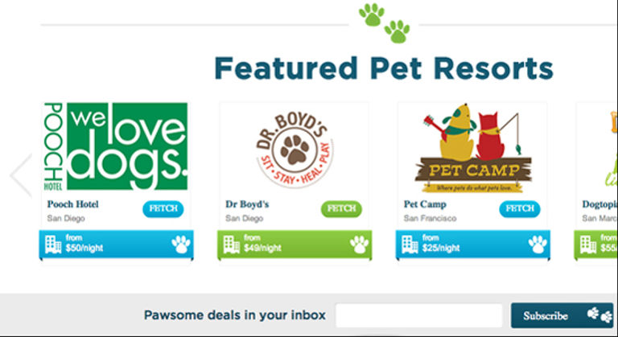Open the Pooch Hotel logo thumbnail
Image resolution: width=618 pixels, height=337 pixels.
click(116, 146)
